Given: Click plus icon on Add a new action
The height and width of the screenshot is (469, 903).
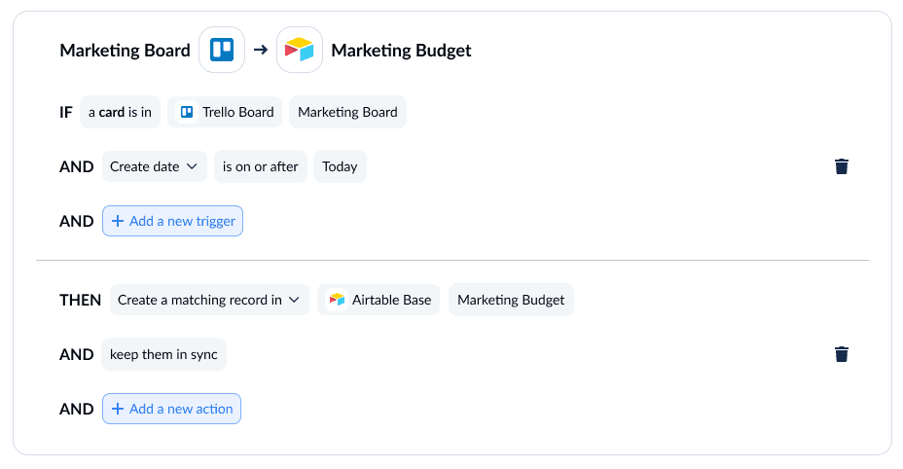Looking at the screenshot, I should pyautogui.click(x=118, y=409).
